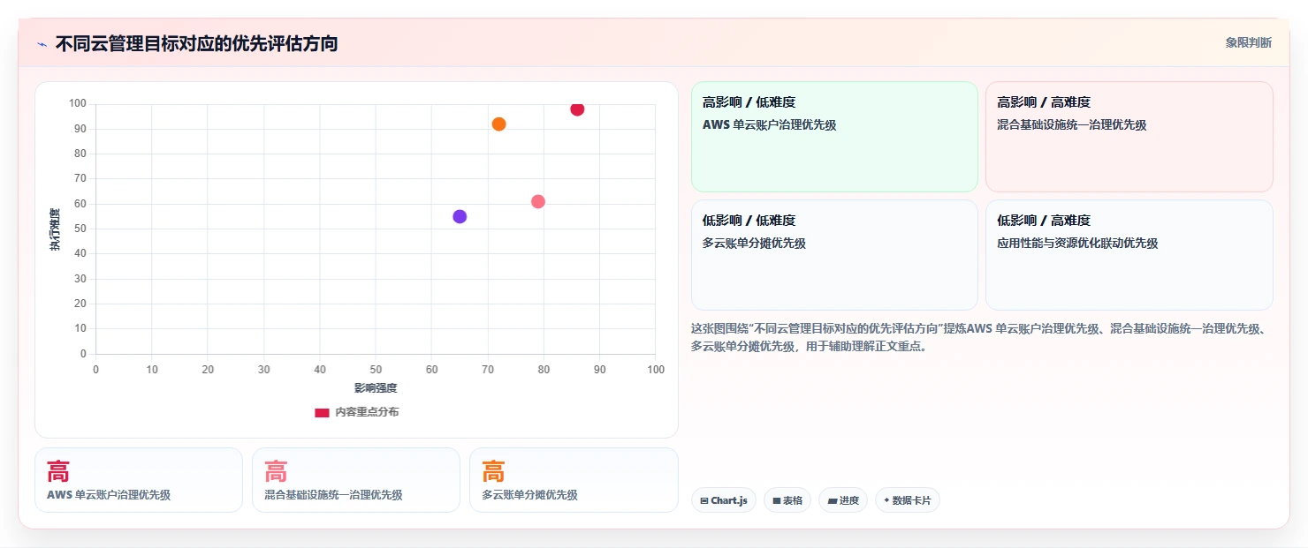
Task: Toggle the 内容重点分布 legend swatch
Action: point(323,412)
